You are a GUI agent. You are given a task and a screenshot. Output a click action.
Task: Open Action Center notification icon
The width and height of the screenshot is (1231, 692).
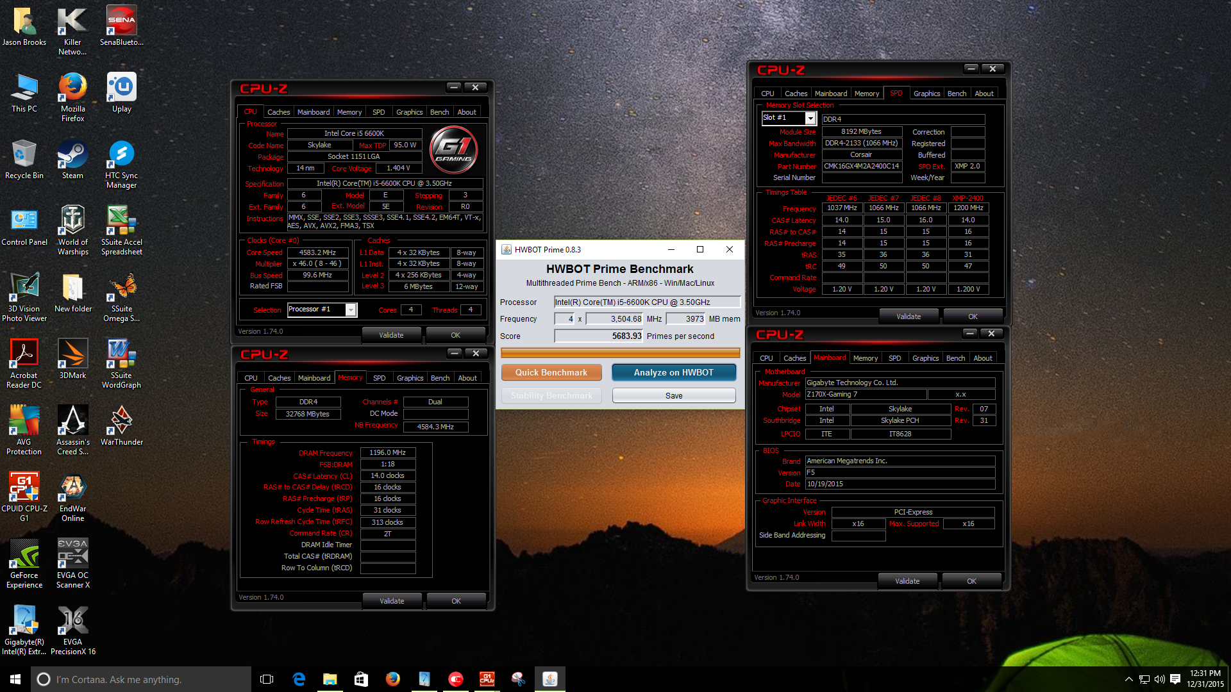[x=1175, y=679]
